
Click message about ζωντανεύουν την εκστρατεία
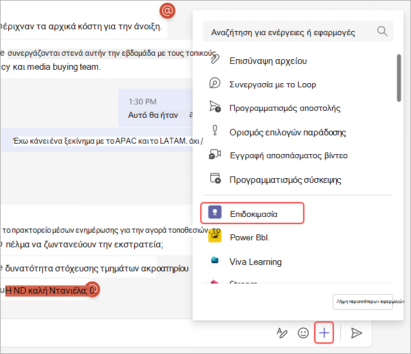coord(84,244)
